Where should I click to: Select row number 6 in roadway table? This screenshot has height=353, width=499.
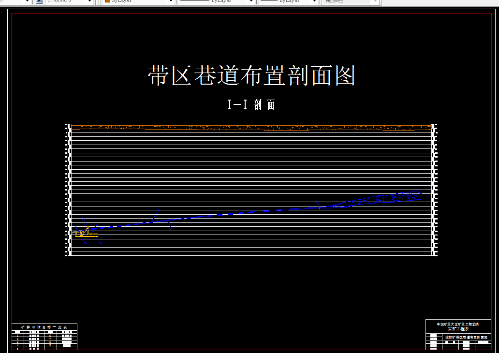pyautogui.click(x=50, y=336)
